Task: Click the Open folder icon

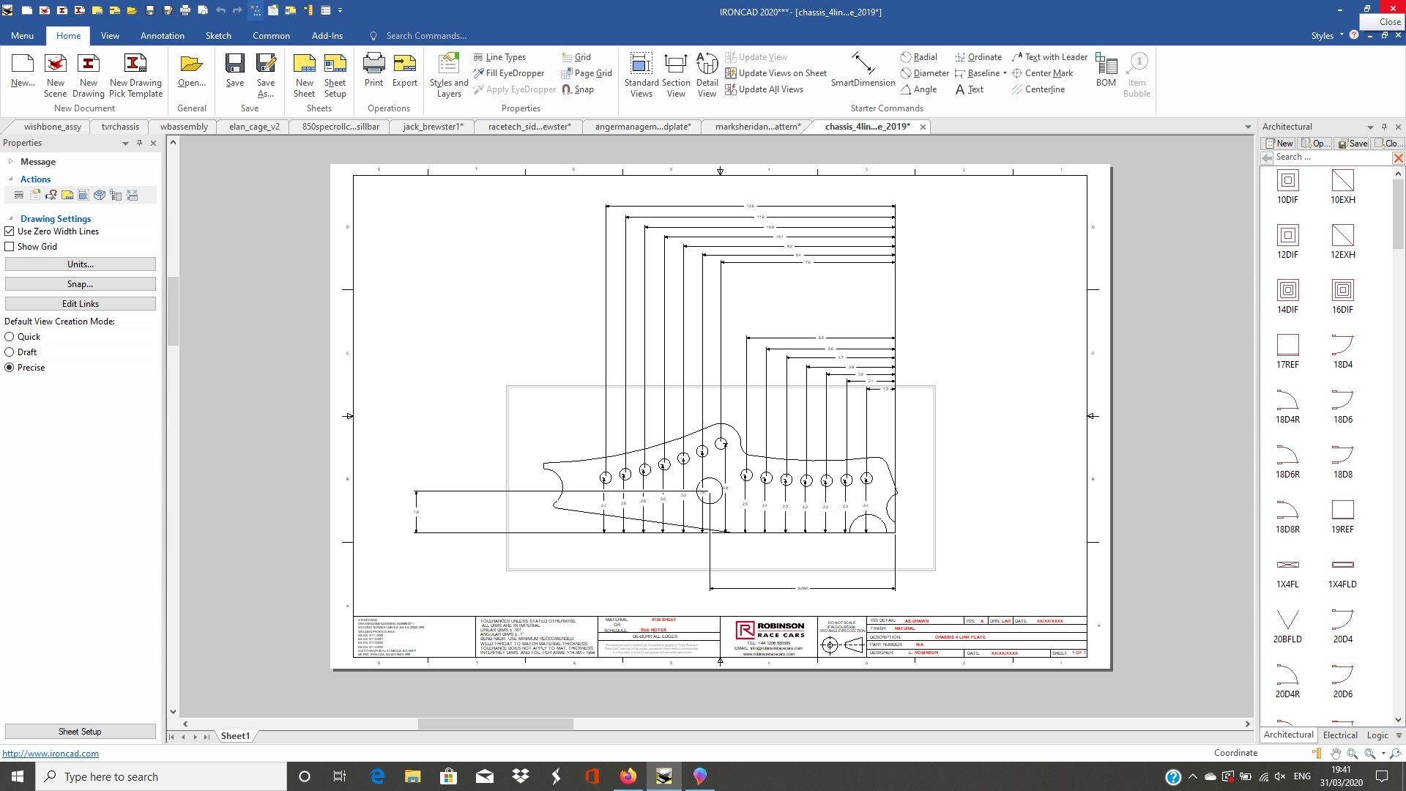Action: pyautogui.click(x=191, y=71)
